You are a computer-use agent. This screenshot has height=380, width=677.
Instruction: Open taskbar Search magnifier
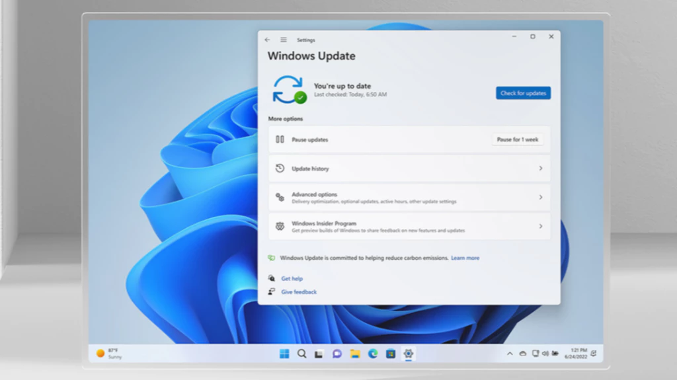click(x=301, y=354)
